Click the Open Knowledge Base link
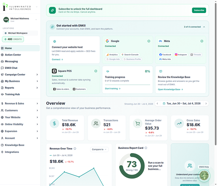 click(x=170, y=89)
